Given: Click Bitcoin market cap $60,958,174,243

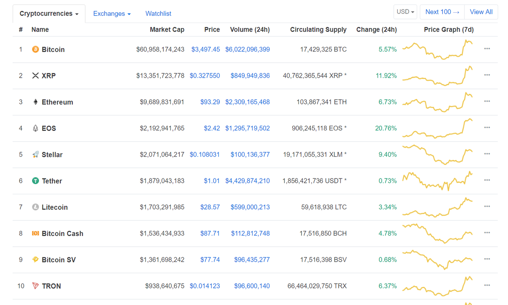Looking at the screenshot, I should pyautogui.click(x=160, y=50).
